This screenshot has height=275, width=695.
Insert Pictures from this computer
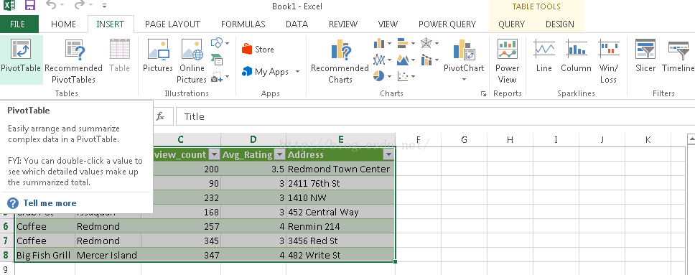point(158,56)
